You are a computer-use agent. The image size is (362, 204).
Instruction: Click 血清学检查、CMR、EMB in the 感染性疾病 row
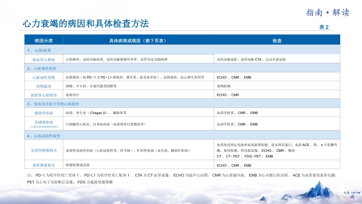click(x=277, y=113)
